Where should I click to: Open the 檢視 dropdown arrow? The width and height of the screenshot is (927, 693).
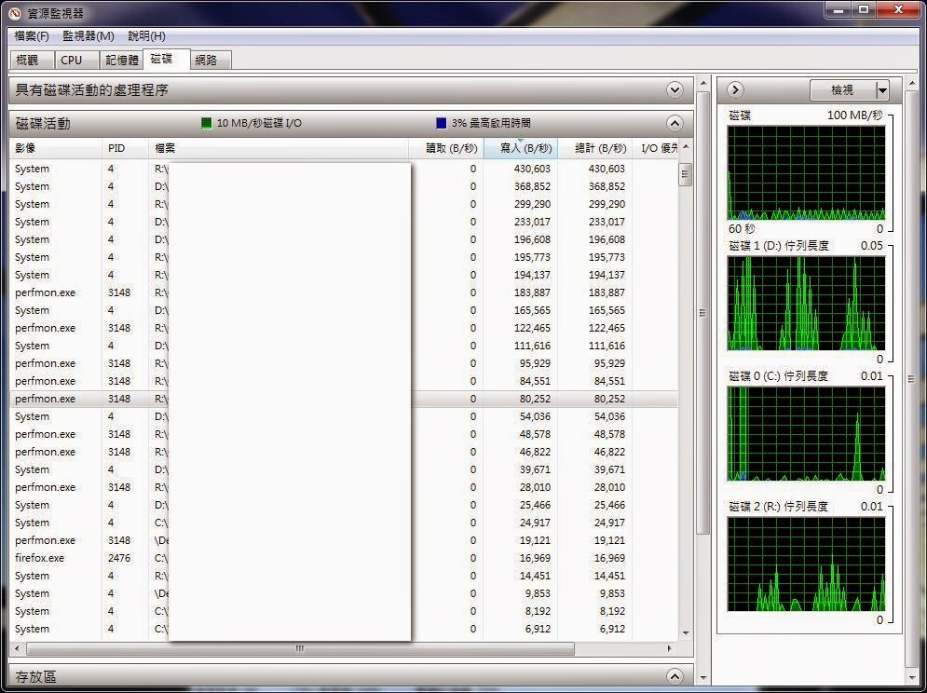coord(882,90)
